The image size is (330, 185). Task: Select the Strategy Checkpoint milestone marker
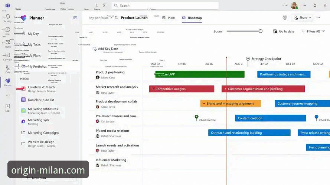pos(248,59)
